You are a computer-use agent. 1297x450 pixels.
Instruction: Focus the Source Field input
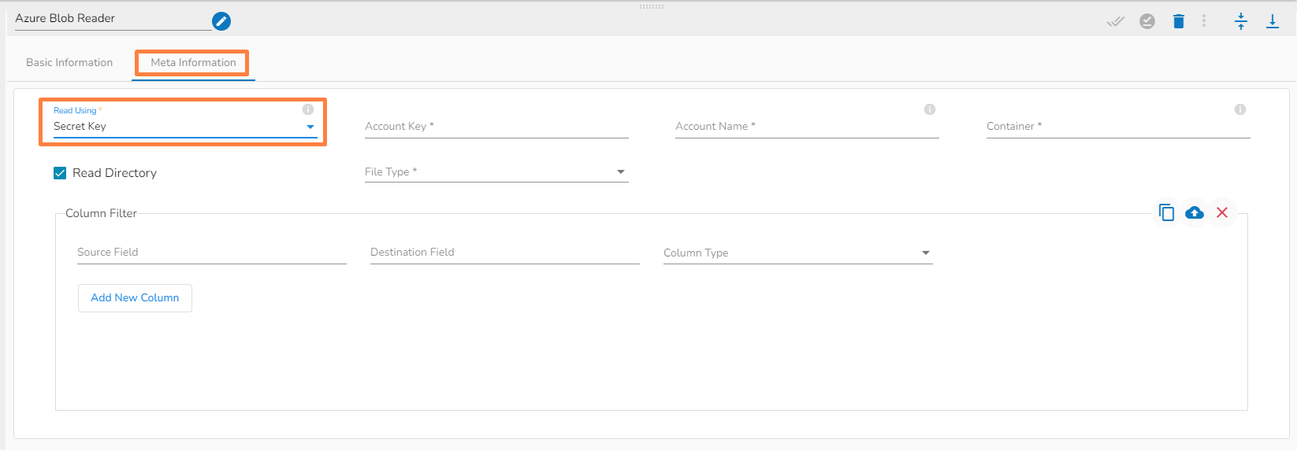click(x=211, y=253)
